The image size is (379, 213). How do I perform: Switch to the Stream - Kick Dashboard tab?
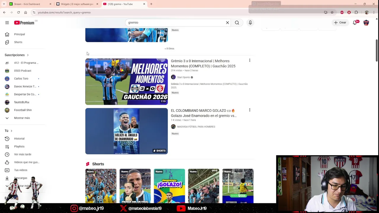[27, 4]
